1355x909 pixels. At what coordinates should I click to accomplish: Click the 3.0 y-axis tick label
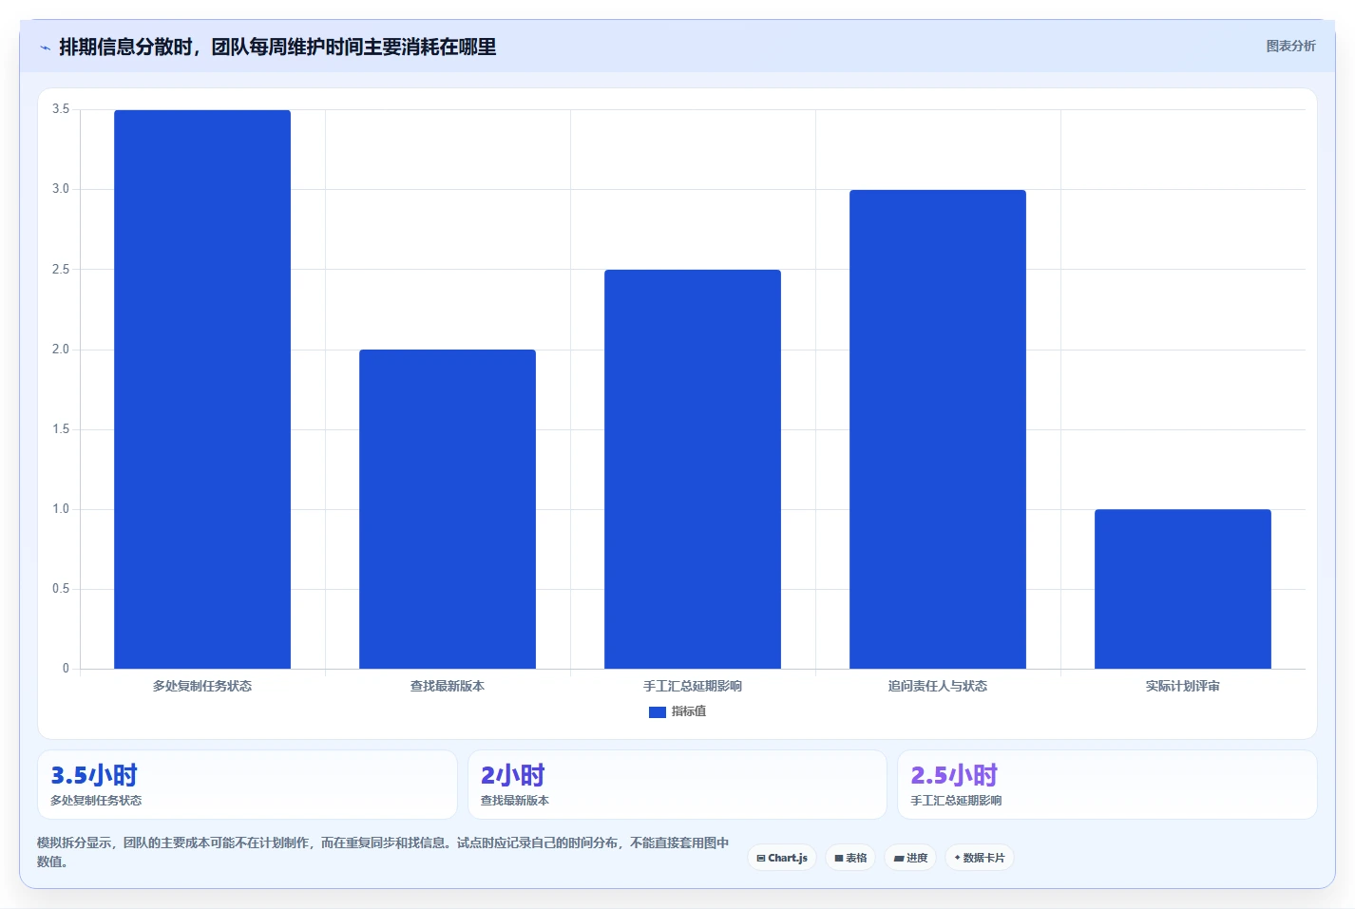pos(61,189)
